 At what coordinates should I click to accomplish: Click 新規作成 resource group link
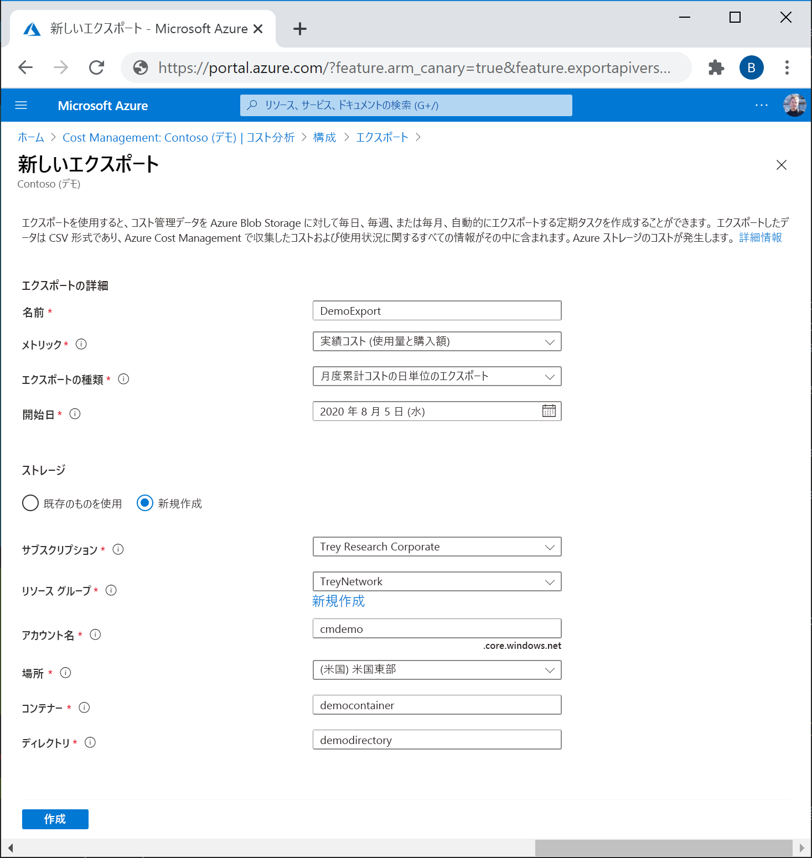339,601
